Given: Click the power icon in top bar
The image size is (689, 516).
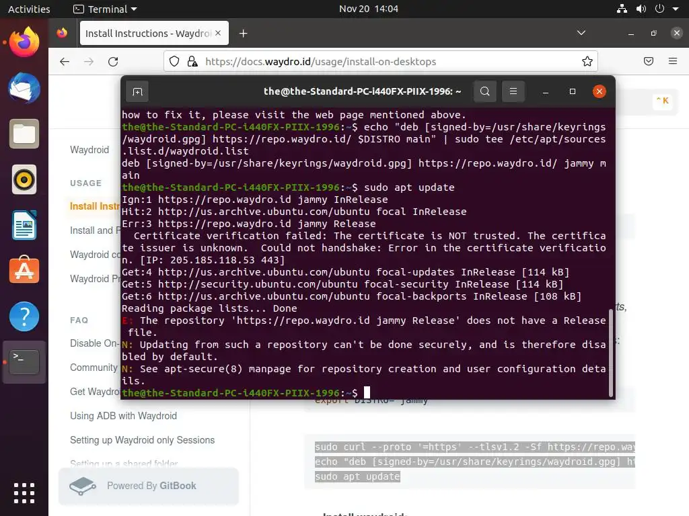Looking at the screenshot, I should point(659,9).
